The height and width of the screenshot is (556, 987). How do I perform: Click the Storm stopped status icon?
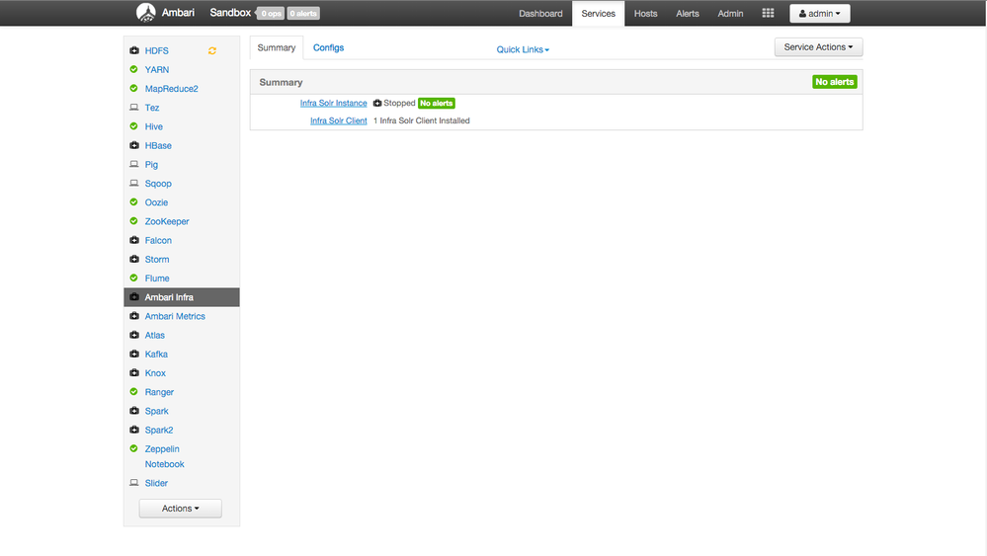(134, 259)
